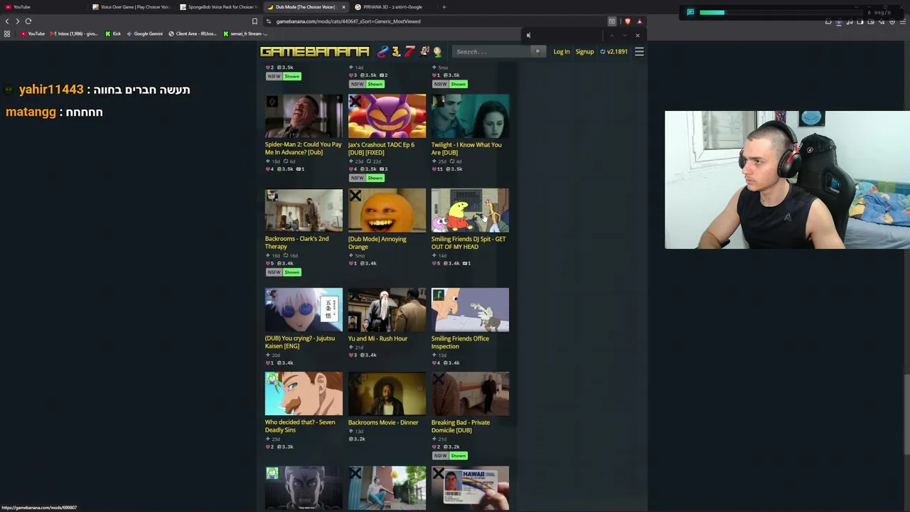Toggle NSFW Shown under Backrooms Clark's 2nd Therapy
The height and width of the screenshot is (512, 910).
(285, 272)
